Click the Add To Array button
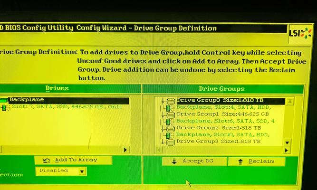317x190 pixels. click(73, 160)
